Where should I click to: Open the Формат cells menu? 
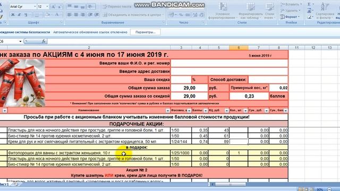pyautogui.click(x=290, y=16)
